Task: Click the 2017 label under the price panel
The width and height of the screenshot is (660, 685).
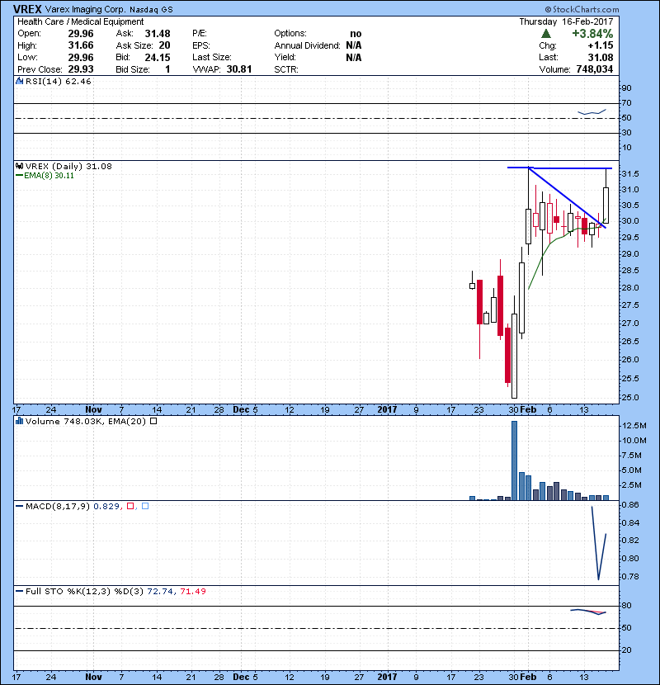Action: coord(387,409)
